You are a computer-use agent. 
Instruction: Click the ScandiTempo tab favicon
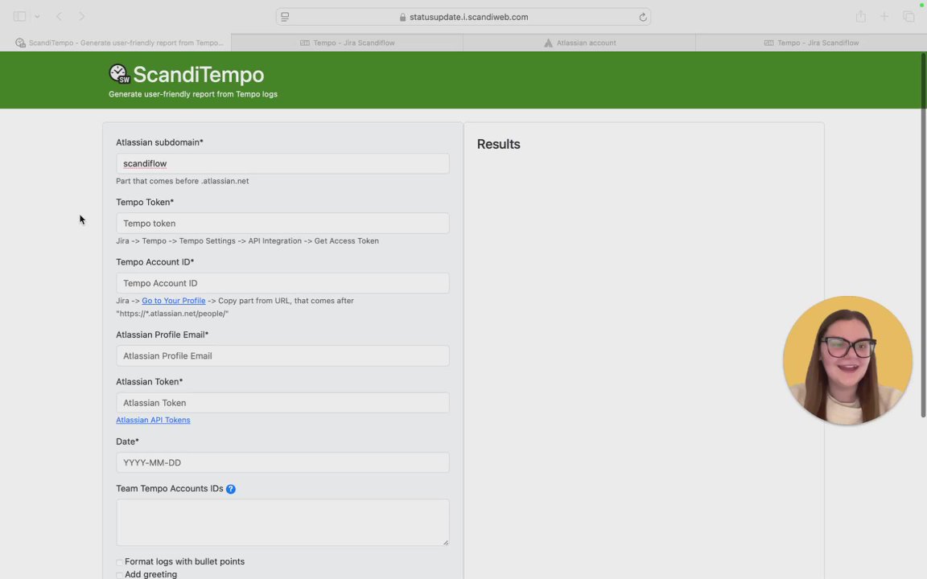pyautogui.click(x=21, y=43)
